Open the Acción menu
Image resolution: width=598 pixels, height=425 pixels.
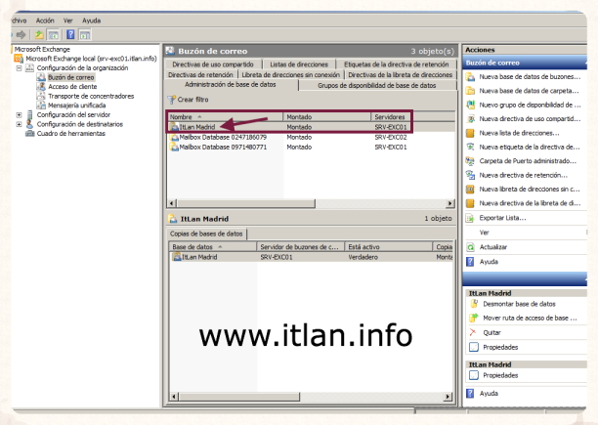coord(45,20)
